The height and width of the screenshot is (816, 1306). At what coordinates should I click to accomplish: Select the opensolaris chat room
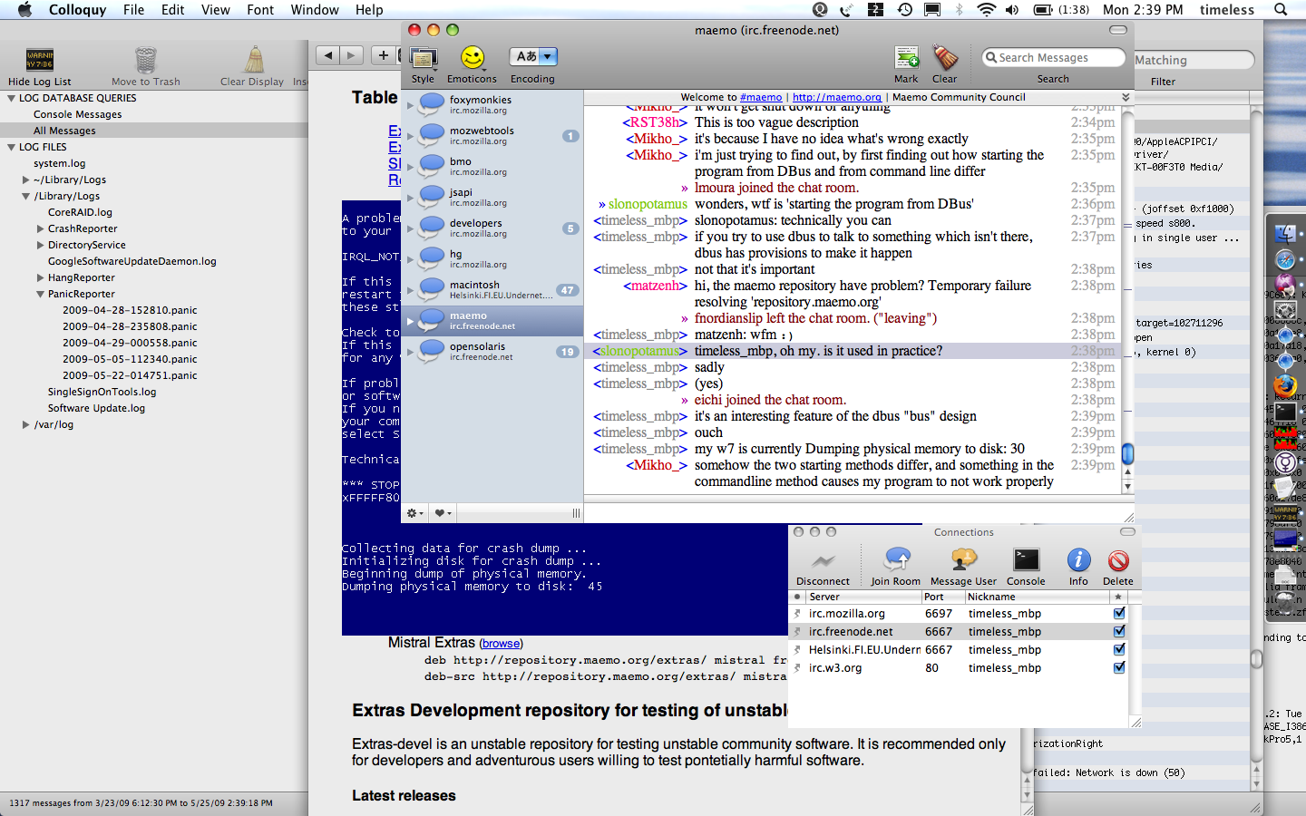coord(492,352)
